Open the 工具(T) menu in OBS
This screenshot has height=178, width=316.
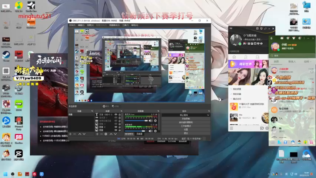click(x=125, y=25)
